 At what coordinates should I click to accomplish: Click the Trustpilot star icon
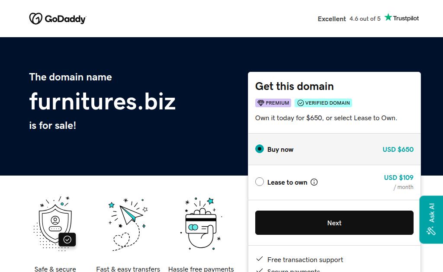(388, 17)
